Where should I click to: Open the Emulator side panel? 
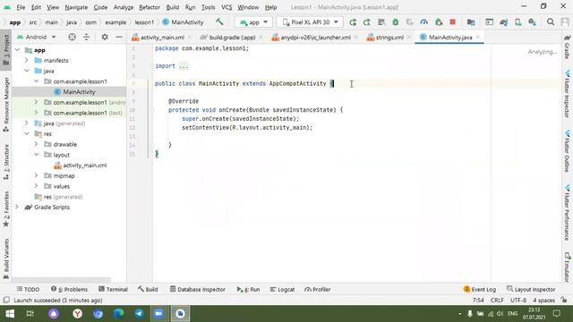pos(567,267)
